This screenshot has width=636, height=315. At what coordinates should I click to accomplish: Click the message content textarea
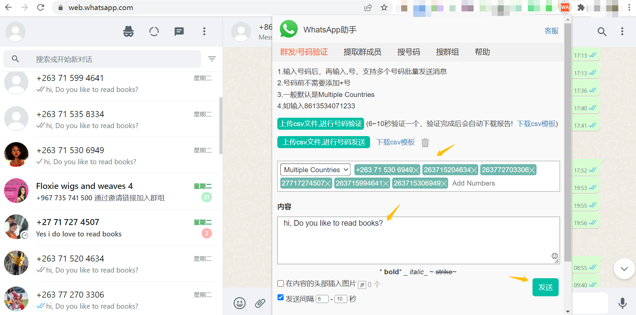[418, 240]
